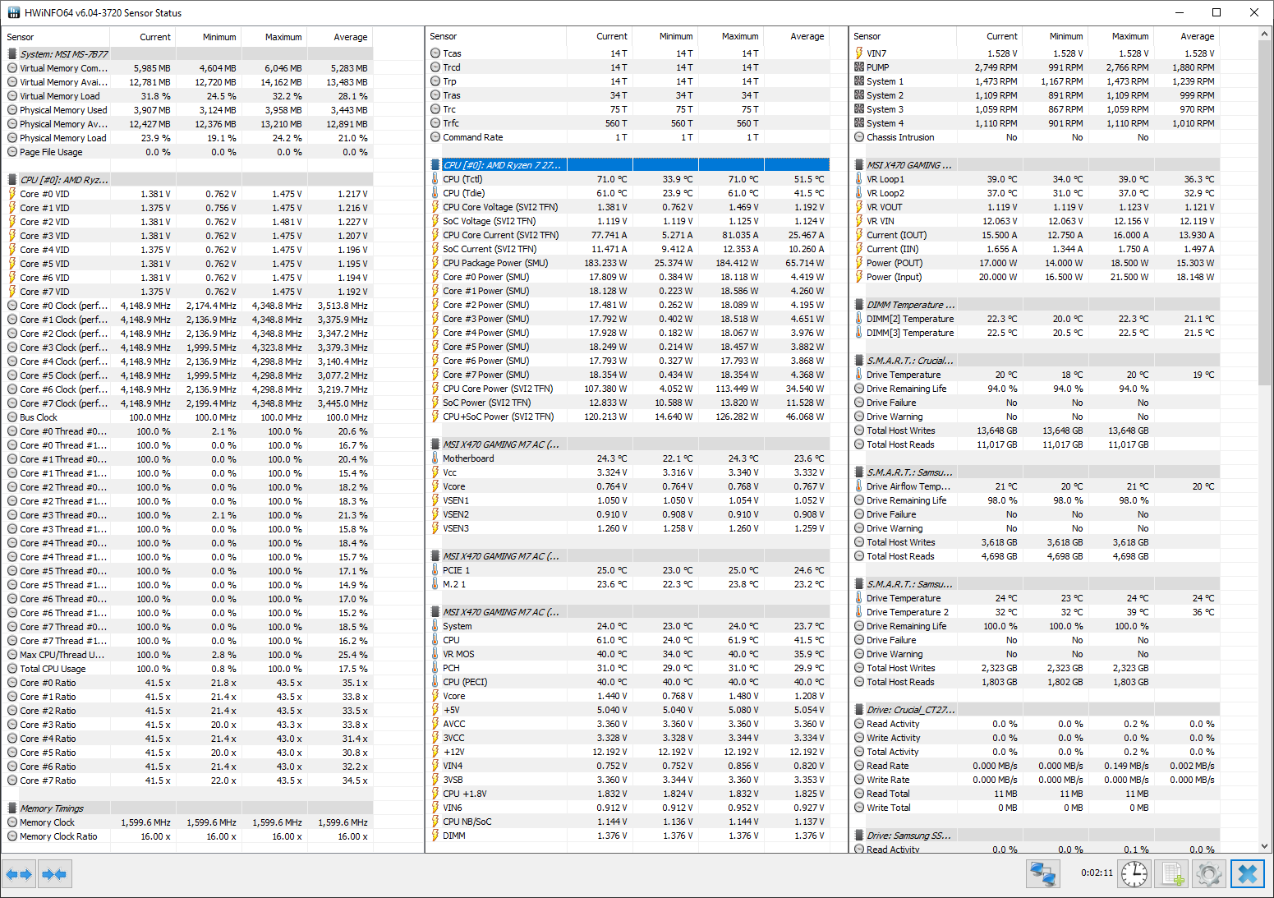This screenshot has width=1274, height=898.
Task: Click the bolt icon beside CPU Package Power (SMU)
Action: (x=435, y=263)
